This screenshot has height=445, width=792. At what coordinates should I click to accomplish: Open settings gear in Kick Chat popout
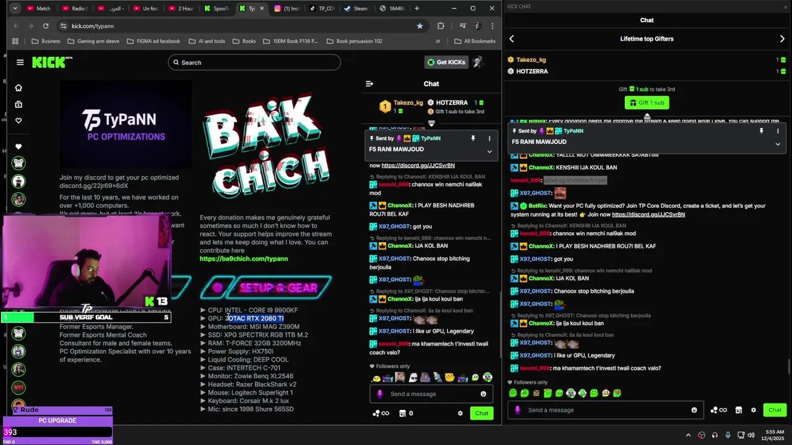[x=753, y=410]
